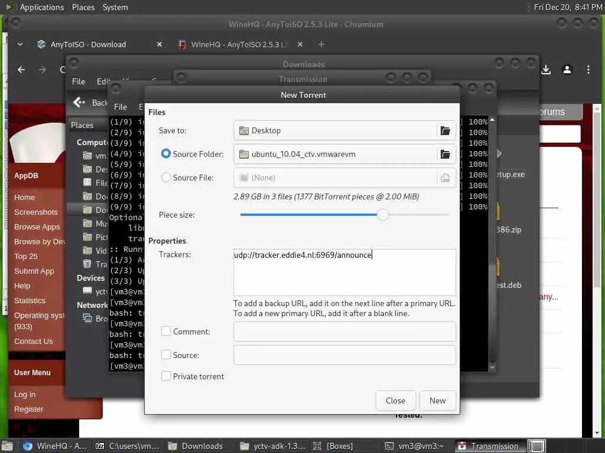Screen dimensions: 605x453
Task: Open Chromium three-dot menu
Action: pyautogui.click(x=588, y=70)
